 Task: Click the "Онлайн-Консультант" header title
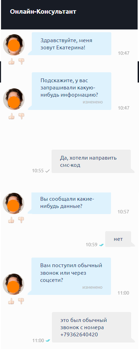pyautogui.click(x=43, y=12)
